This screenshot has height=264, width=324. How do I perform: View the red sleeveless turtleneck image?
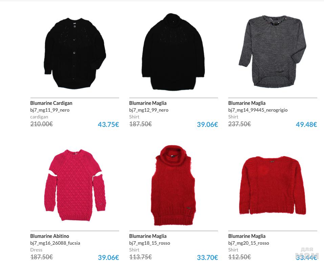173,185
